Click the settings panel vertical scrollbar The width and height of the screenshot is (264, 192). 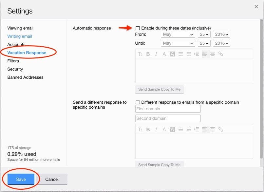click(x=261, y=89)
